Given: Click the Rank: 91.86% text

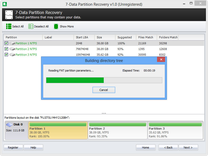Looking at the screenshot, I should [158, 136].
